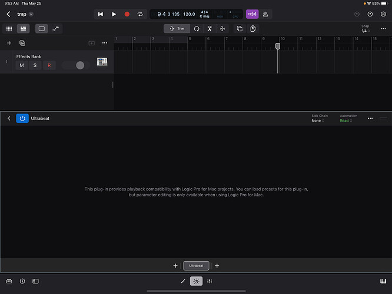392x294 pixels.
Task: Open the tracks toolbar more options
Action: click(383, 29)
